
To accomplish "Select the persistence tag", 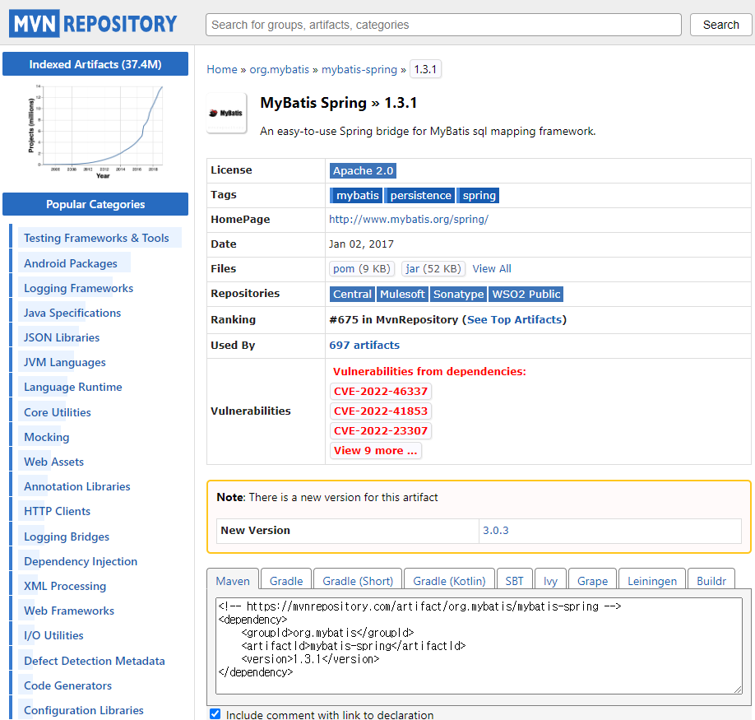I will (420, 195).
